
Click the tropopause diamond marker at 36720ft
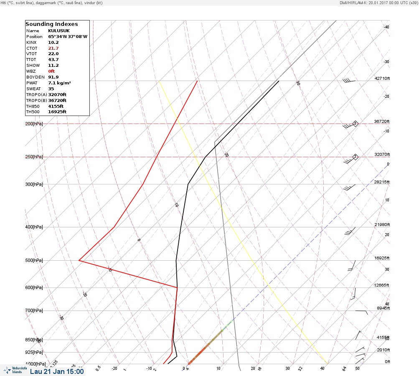coord(355,124)
